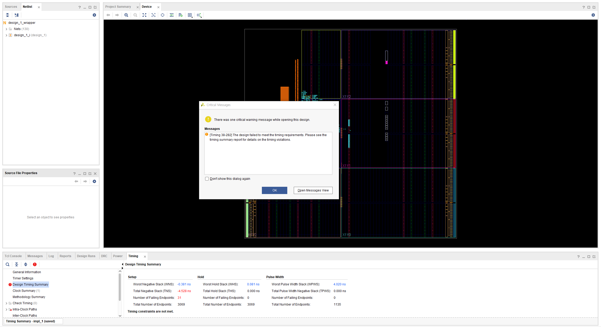Click OK in Critical Messages dialog
Image resolution: width=601 pixels, height=327 pixels.
274,190
